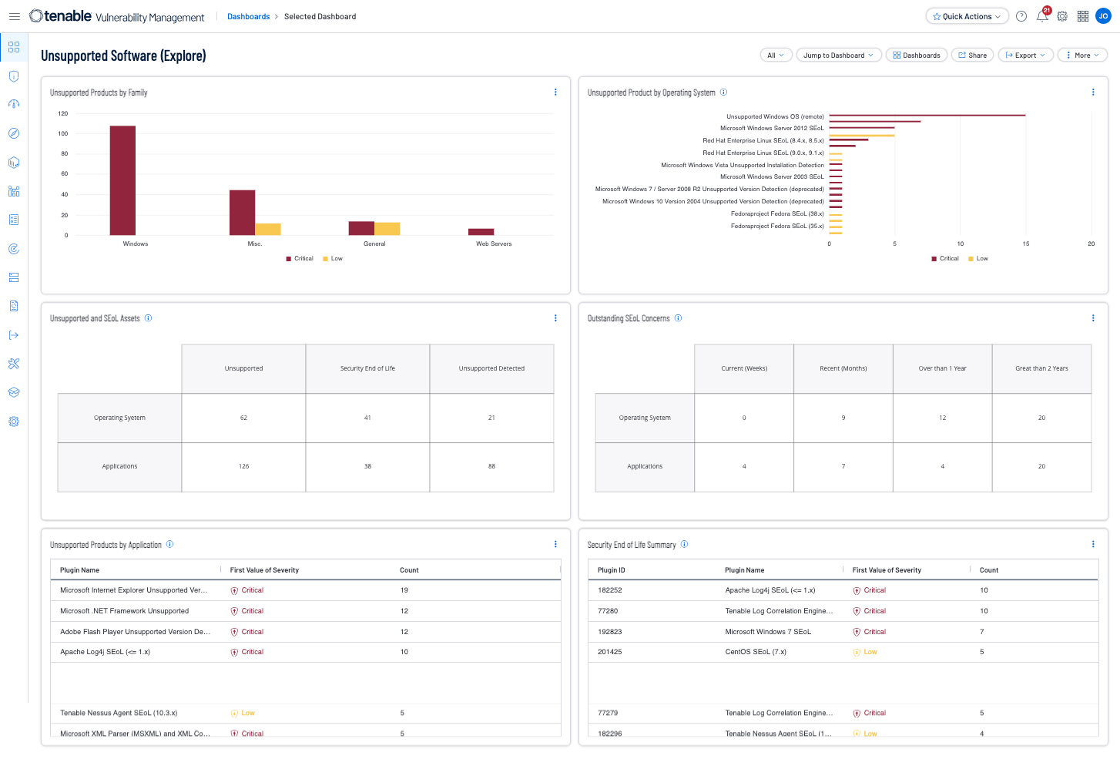
Task: Click the CentOS SEoL (7.x) row
Action: (843, 652)
